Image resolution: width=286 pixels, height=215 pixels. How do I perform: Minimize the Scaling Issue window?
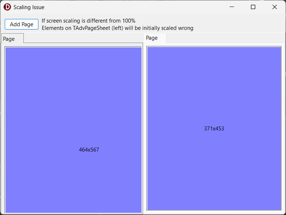[232, 7]
